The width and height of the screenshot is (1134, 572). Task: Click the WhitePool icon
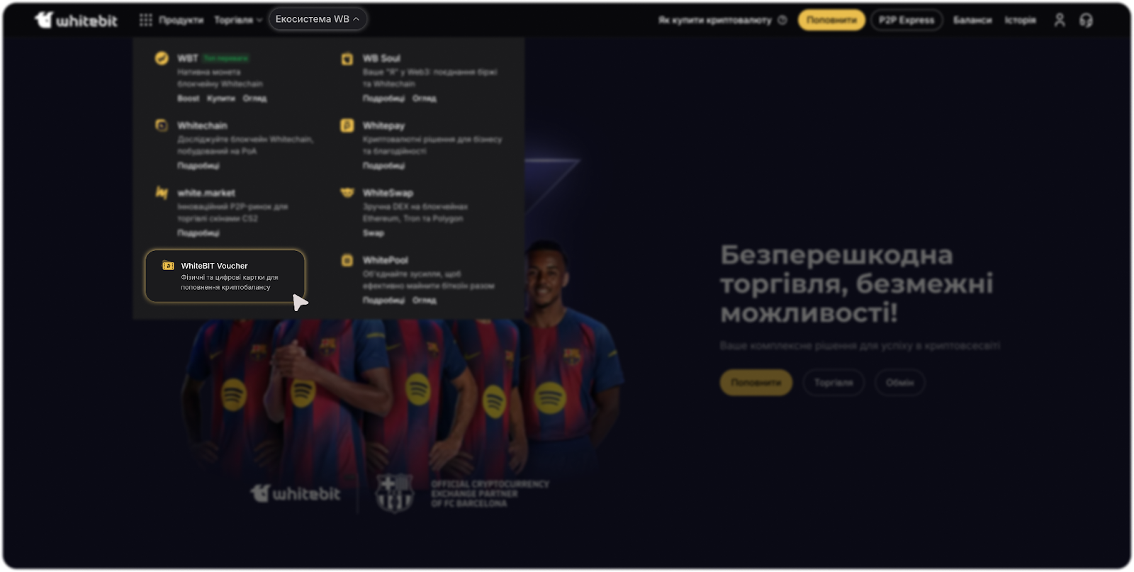click(347, 260)
